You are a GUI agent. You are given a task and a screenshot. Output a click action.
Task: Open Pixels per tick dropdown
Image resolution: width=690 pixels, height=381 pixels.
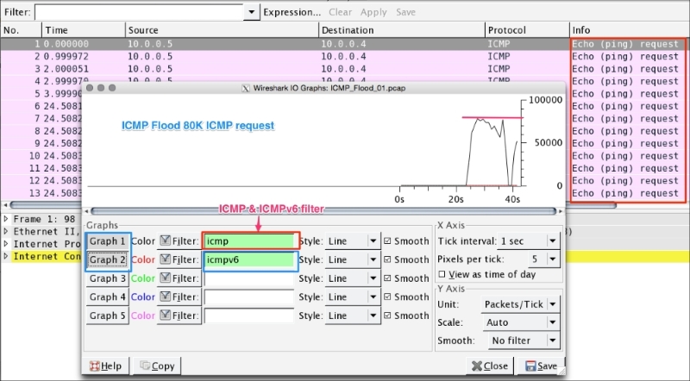[x=543, y=259]
